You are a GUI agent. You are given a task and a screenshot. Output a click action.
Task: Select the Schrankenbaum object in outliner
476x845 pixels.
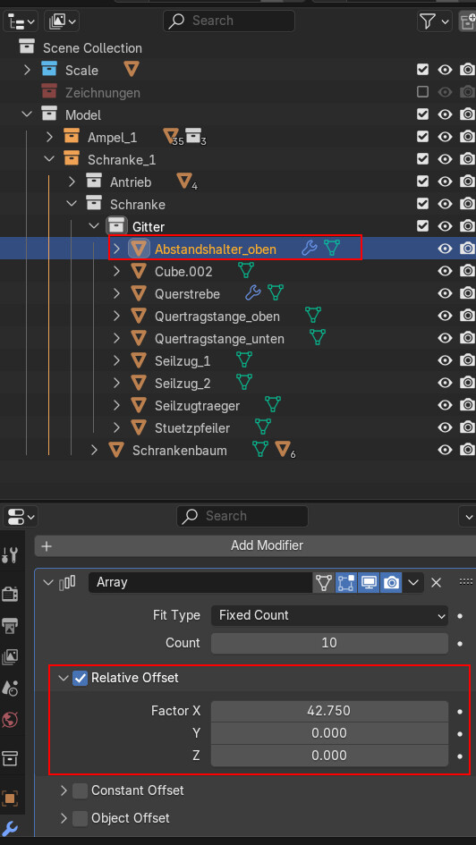point(180,451)
